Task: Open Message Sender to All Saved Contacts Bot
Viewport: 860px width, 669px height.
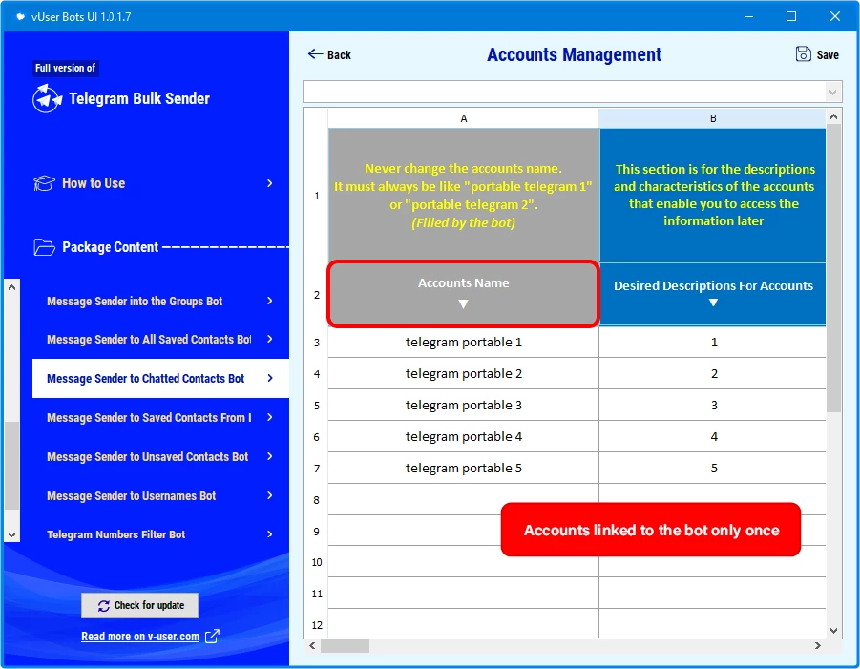Action: (160, 340)
